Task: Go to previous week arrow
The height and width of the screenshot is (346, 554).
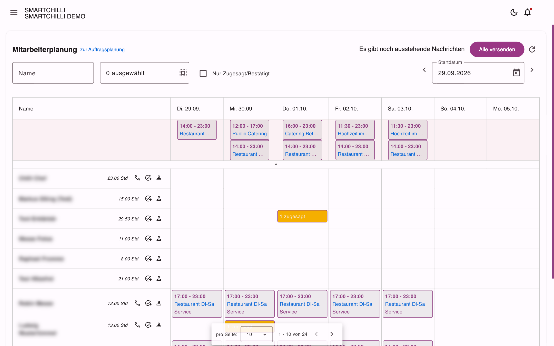Action: click(424, 70)
